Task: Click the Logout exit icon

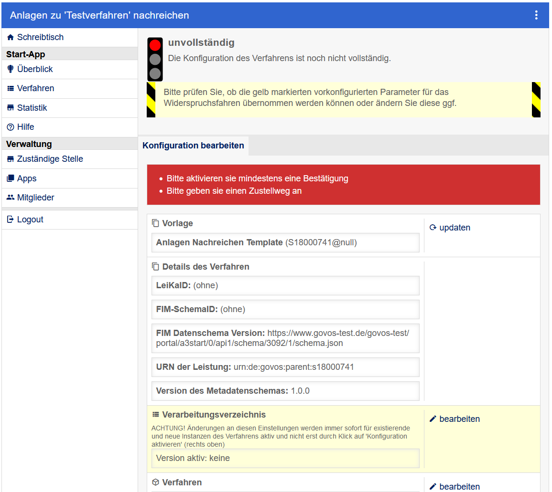Action: pyautogui.click(x=11, y=220)
